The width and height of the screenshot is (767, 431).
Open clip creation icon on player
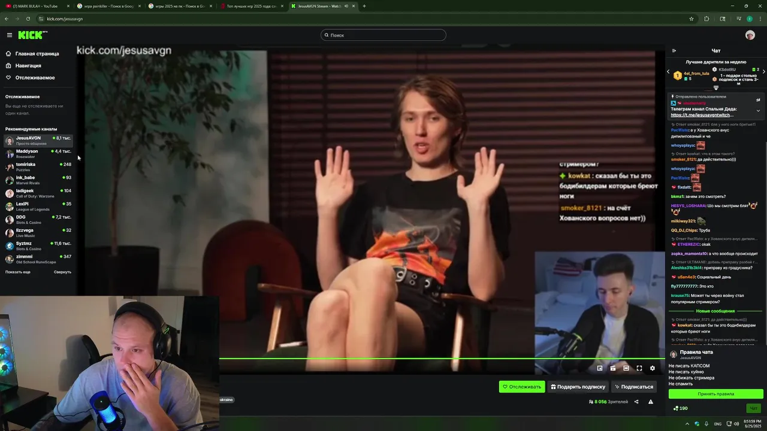click(x=613, y=368)
